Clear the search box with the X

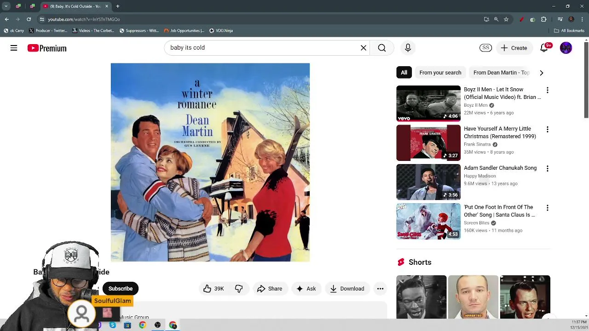click(364, 48)
